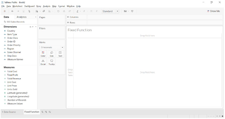Screen dimensions: 225x119
Task: Click the Undo back arrow in toolbar
Action: coord(12,11)
